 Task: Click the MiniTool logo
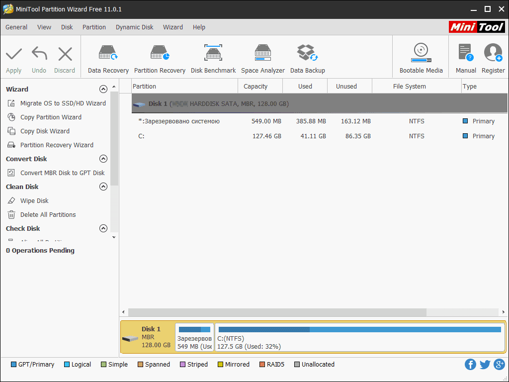pyautogui.click(x=477, y=27)
